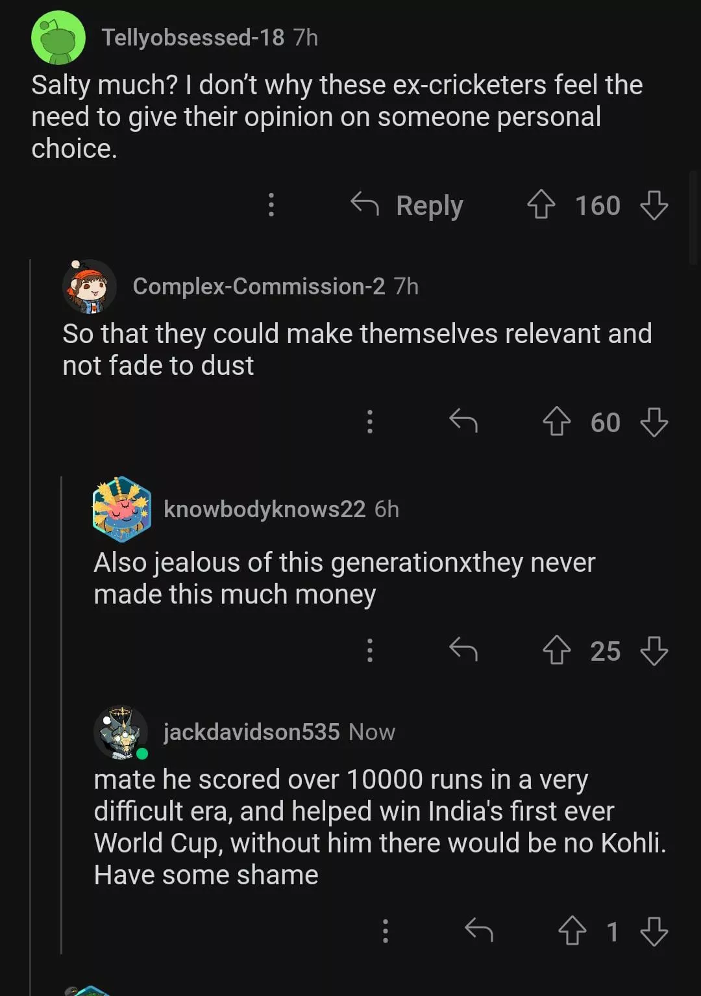This screenshot has height=996, width=701.
Task: Downvote knowbodyknows22's comment
Action: point(654,650)
